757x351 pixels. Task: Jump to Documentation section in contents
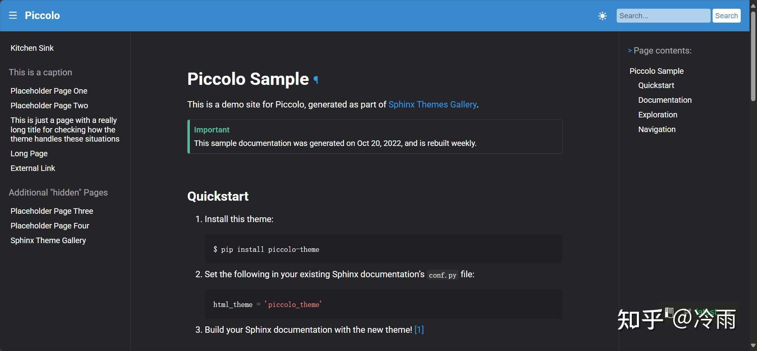coord(665,100)
